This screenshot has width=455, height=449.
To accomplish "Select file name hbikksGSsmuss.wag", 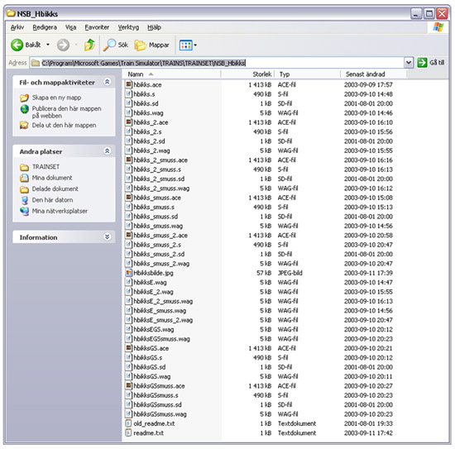I will pos(160,414).
